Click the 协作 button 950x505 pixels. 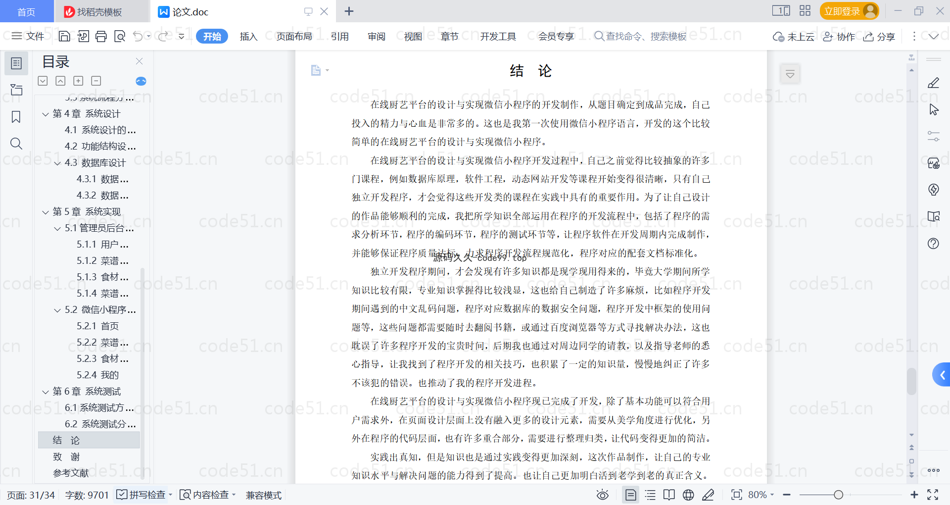click(839, 37)
